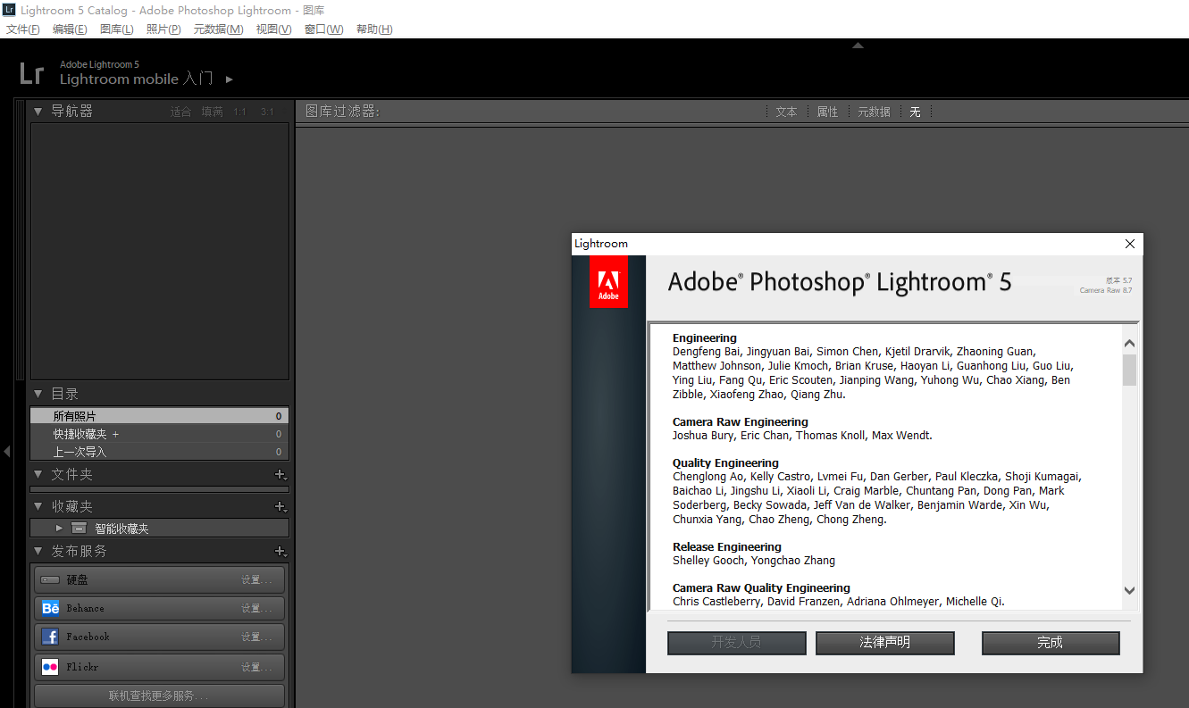Click the Flickr publish service icon
This screenshot has height=708, width=1189.
coord(50,667)
